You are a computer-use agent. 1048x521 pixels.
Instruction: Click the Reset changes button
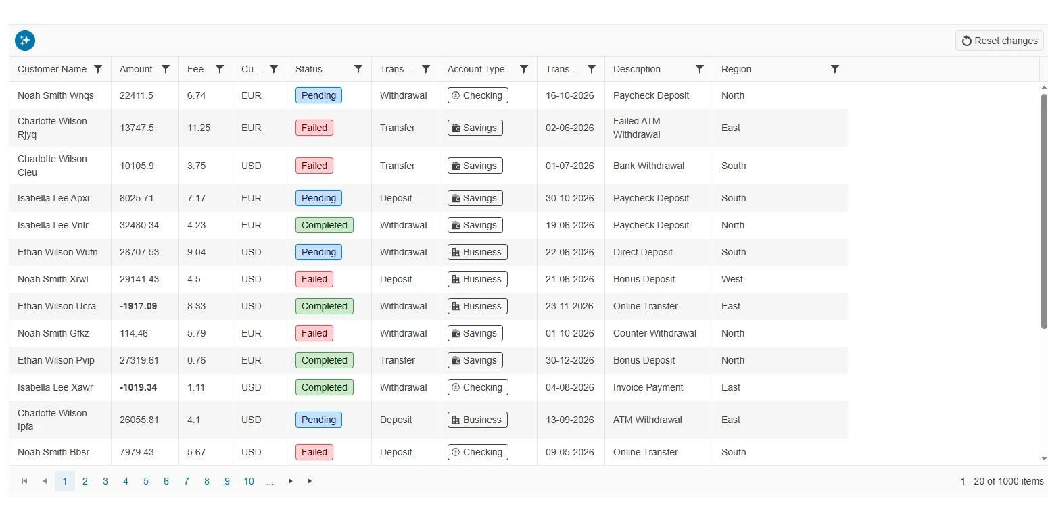tap(999, 41)
